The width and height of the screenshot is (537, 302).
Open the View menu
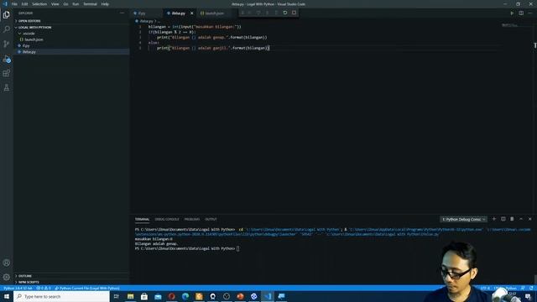point(55,4)
